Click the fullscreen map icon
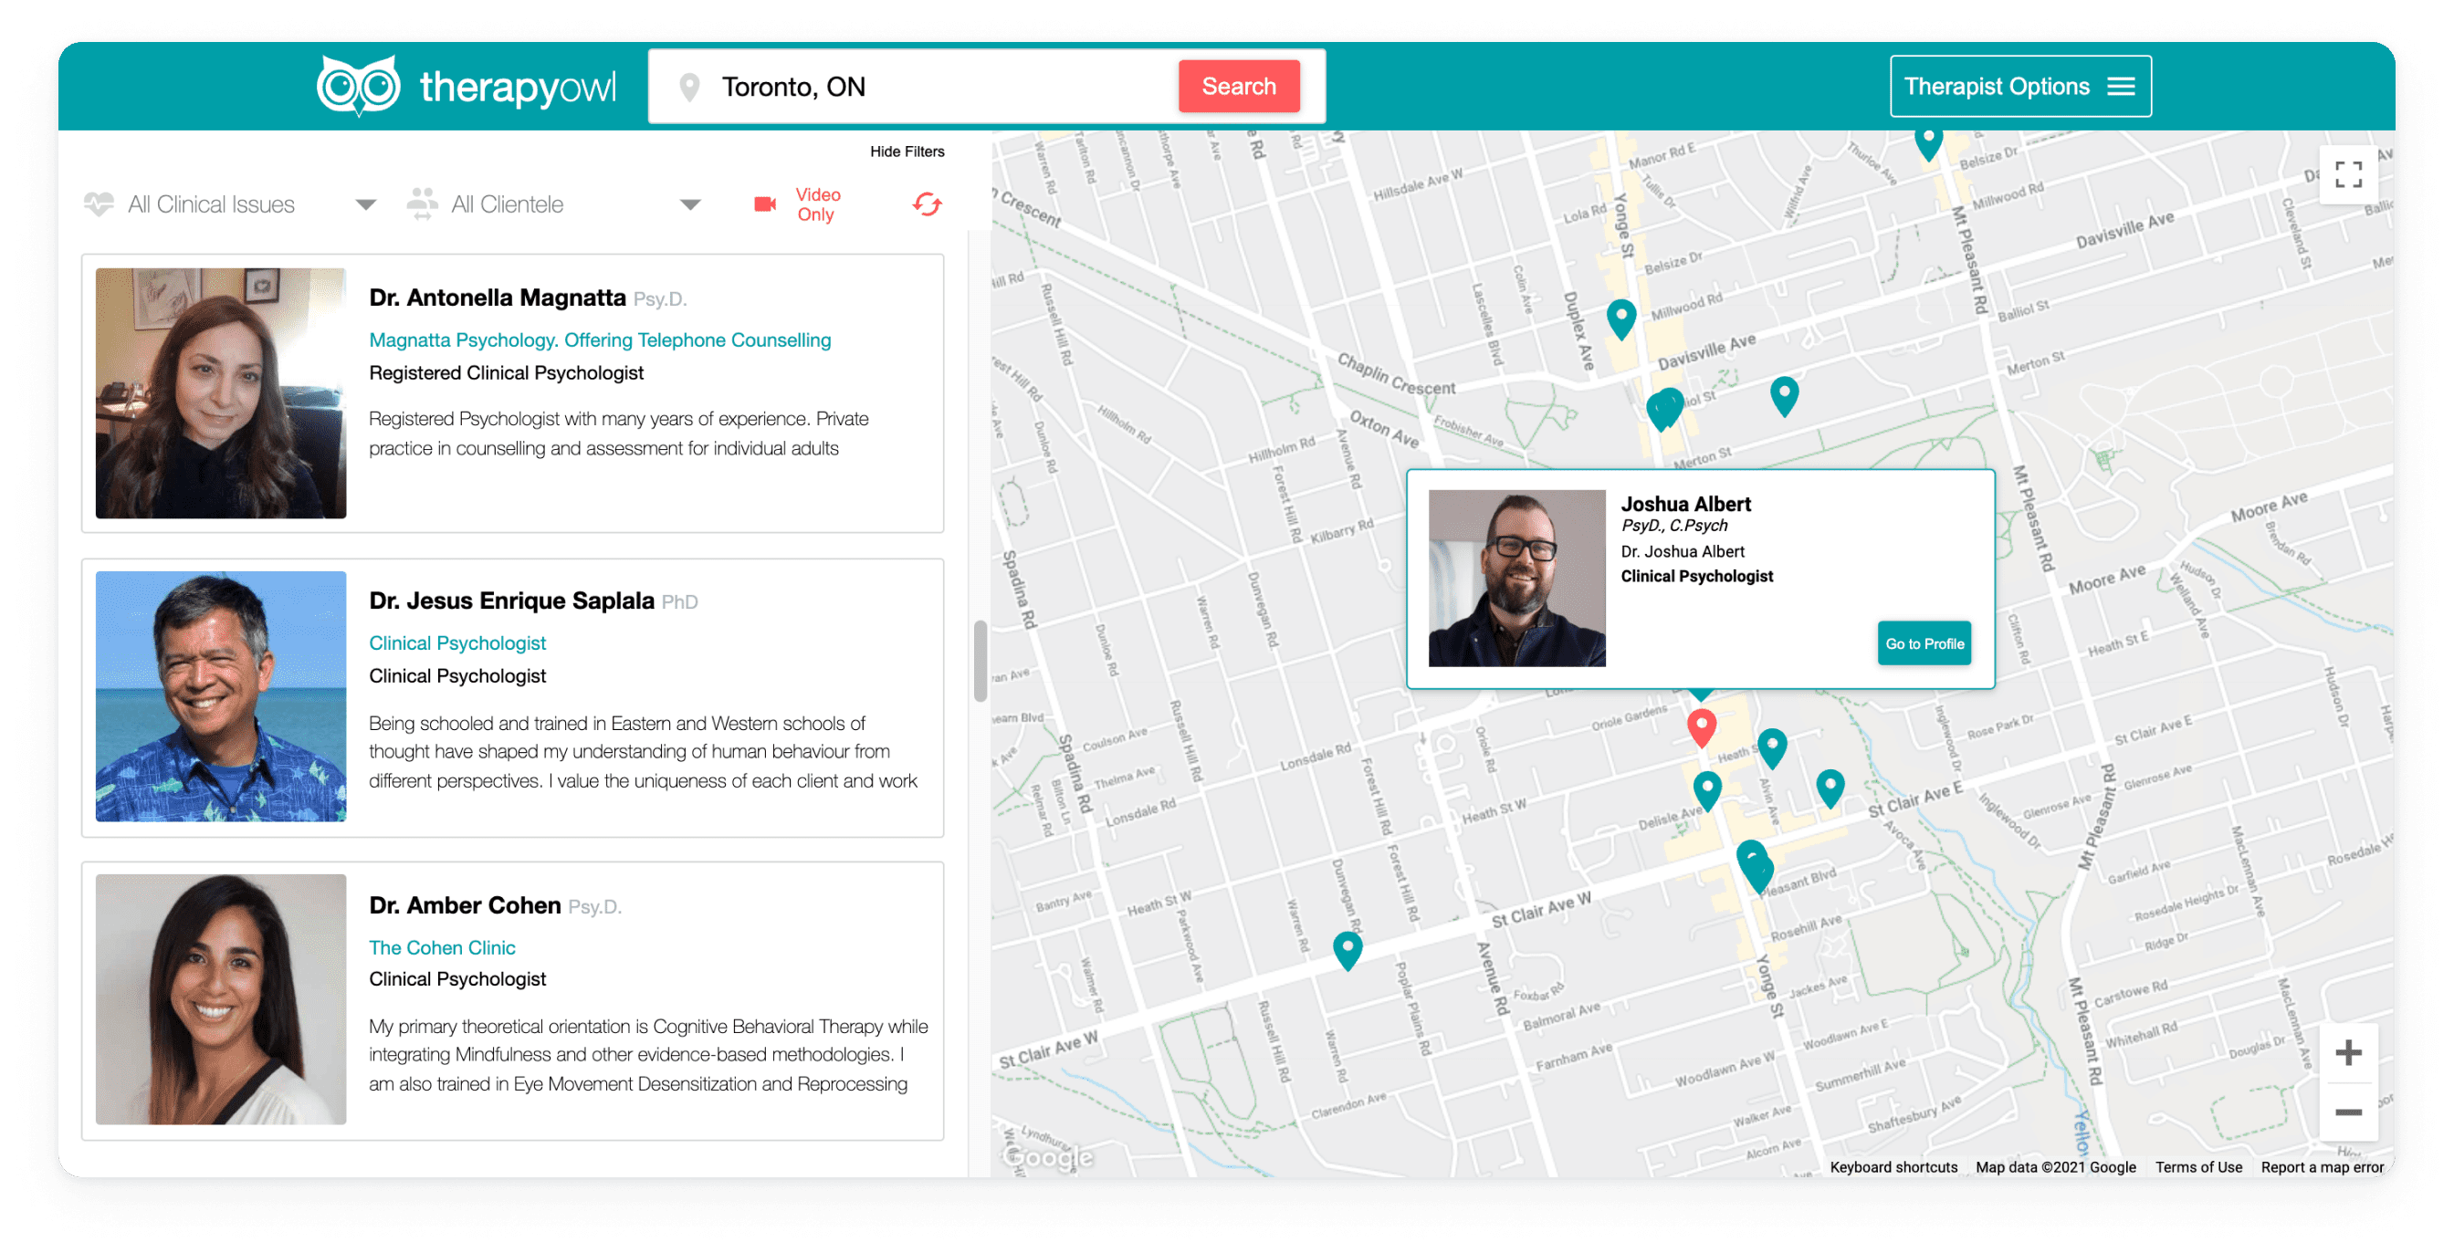Viewport: 2454px width, 1253px height. [2347, 174]
